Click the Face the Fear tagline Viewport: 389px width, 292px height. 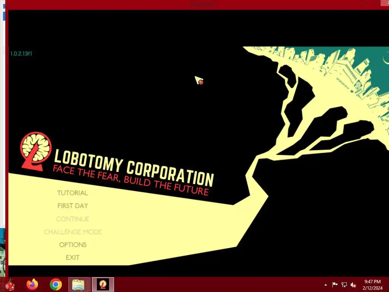pyautogui.click(x=131, y=180)
